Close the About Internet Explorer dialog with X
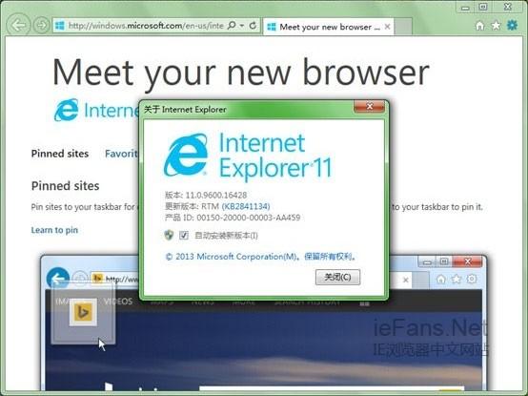This screenshot has width=528, height=396. pos(369,107)
